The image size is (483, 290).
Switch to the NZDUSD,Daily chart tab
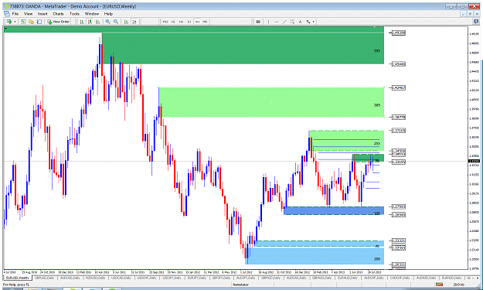pos(96,278)
